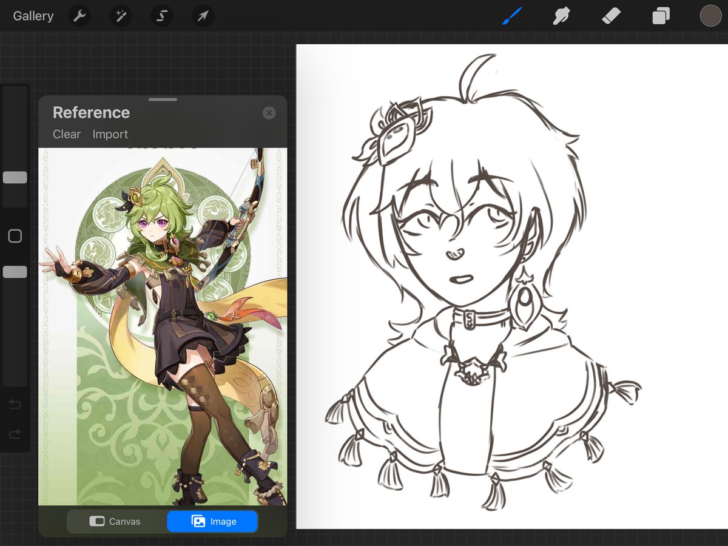Redo with the sidebar redo arrow

click(x=15, y=433)
